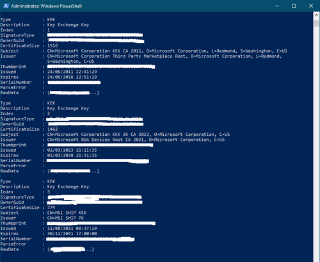
Task: Click the Index value 3
Action: (49, 192)
